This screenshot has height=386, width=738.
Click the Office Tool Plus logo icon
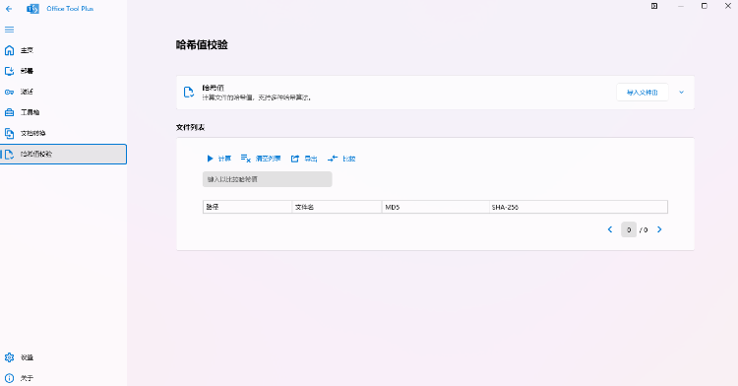(32, 9)
